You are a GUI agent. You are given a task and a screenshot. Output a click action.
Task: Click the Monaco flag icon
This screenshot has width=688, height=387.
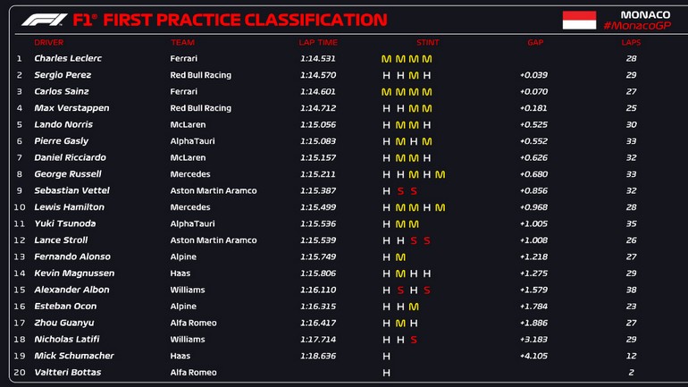coord(579,20)
